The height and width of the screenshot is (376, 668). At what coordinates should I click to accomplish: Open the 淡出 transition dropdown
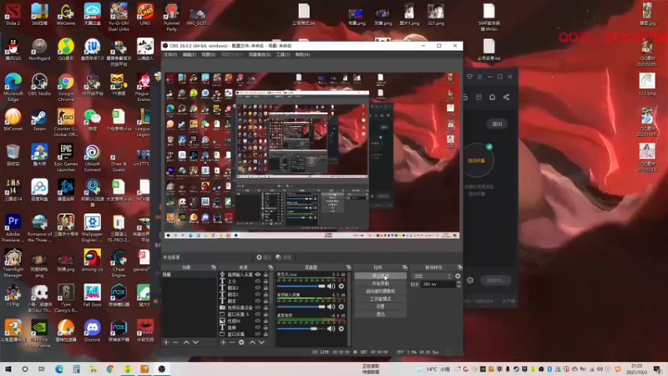click(432, 277)
